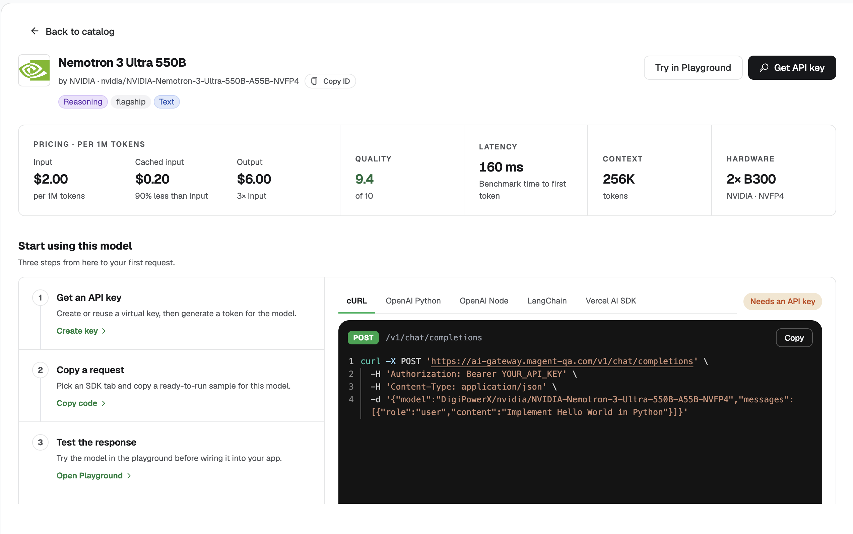
Task: Click the copy icon in Copy ID
Action: (314, 81)
